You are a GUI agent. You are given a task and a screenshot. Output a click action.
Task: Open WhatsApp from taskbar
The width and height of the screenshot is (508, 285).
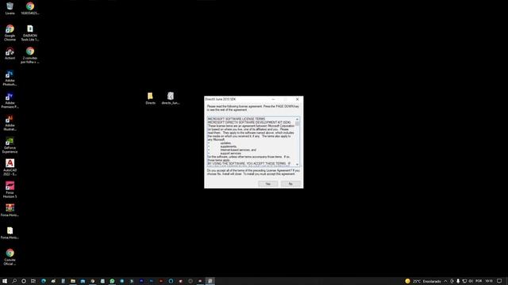(x=112, y=281)
